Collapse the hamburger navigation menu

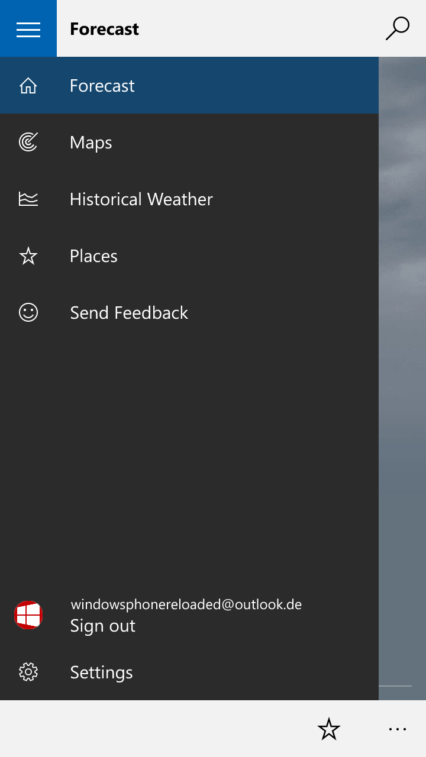coord(28,28)
